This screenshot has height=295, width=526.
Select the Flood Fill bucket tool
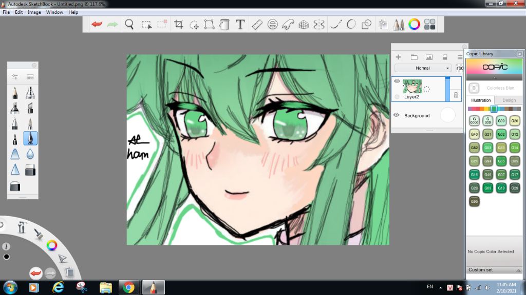pyautogui.click(x=224, y=24)
